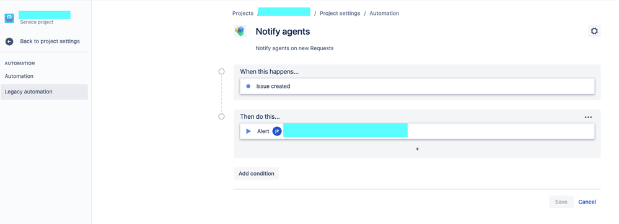Open the three-dot menu in Then do this

[588, 117]
